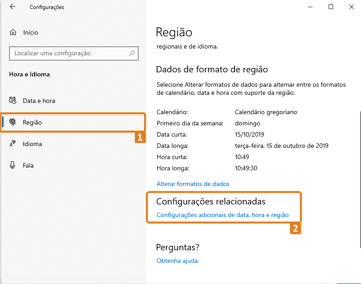Open the Idioma settings page
The width and height of the screenshot is (361, 284).
[x=32, y=144]
